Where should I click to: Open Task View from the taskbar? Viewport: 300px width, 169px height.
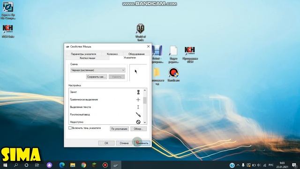coord(37,165)
